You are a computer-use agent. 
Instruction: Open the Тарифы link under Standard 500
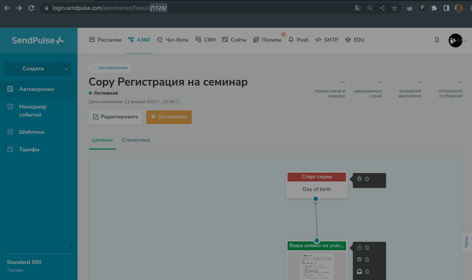[x=15, y=270]
